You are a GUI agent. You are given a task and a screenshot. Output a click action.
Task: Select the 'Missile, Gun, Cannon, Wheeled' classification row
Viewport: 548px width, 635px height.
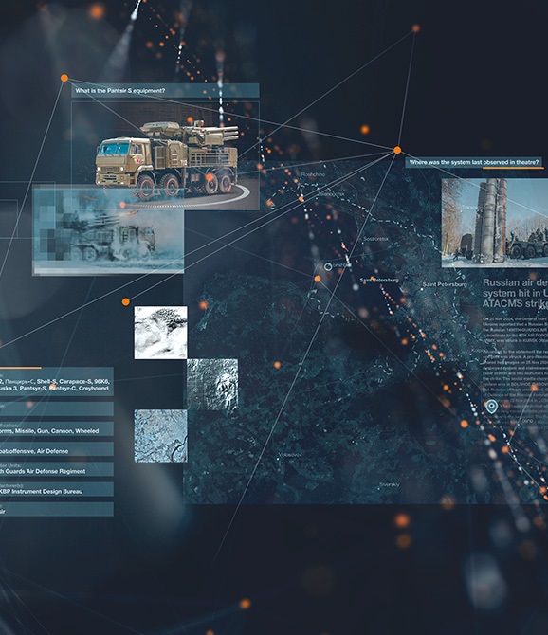pos(57,429)
